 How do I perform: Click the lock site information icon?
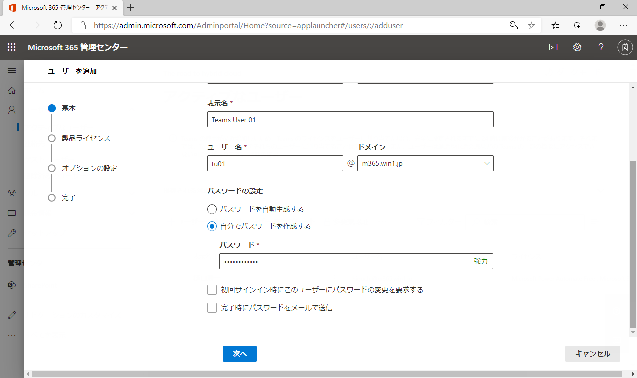[x=83, y=25]
